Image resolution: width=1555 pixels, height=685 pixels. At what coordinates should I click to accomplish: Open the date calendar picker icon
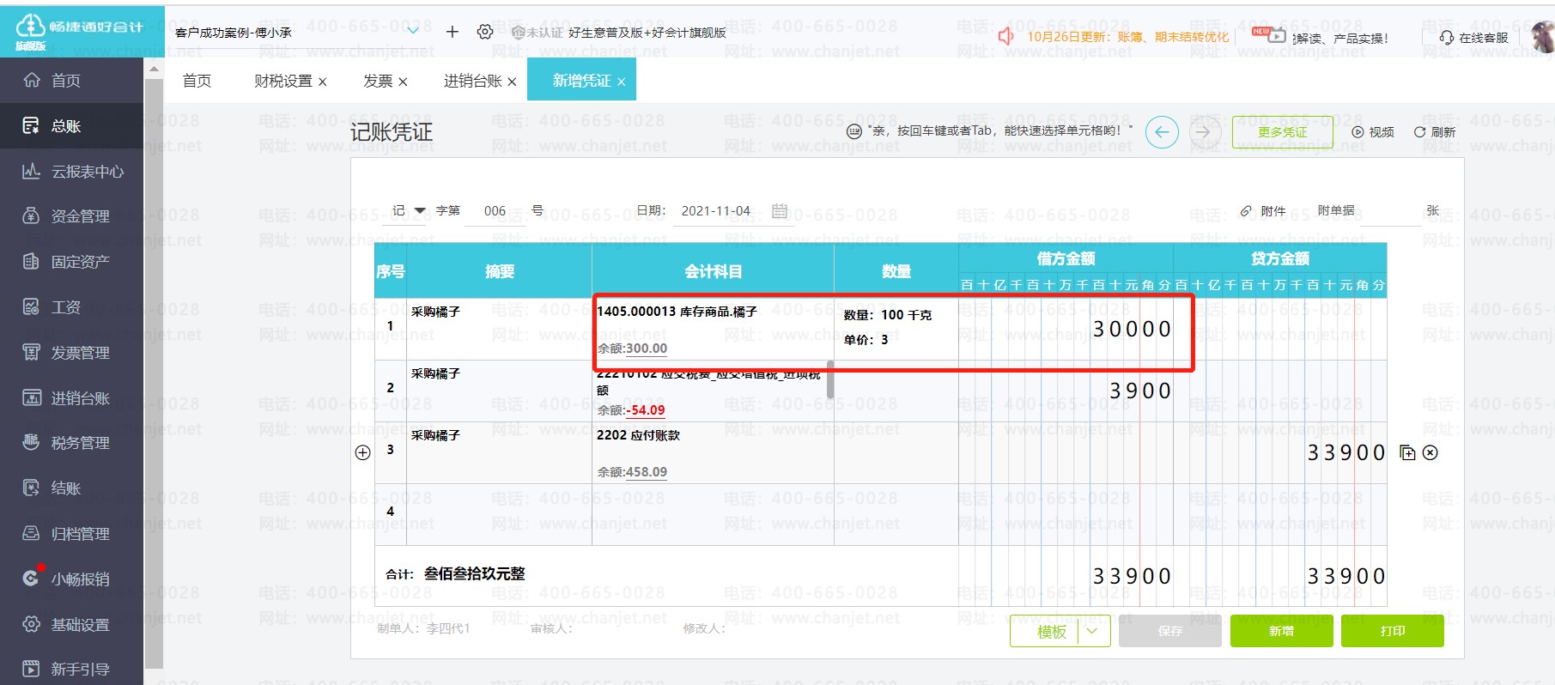[780, 211]
